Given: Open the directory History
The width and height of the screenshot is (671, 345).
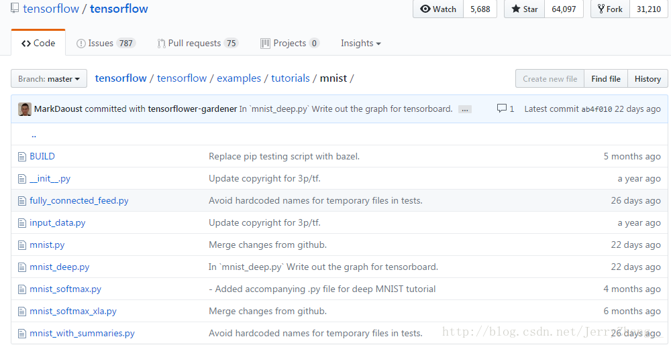Looking at the screenshot, I should [648, 78].
